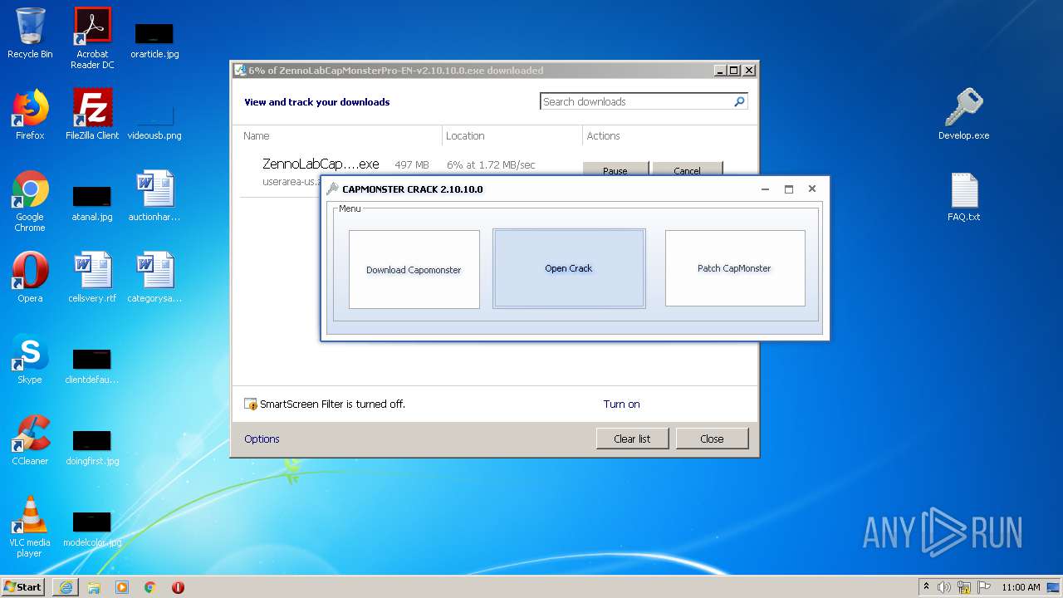Launch Skype desktop shortcut
1063x598 pixels.
pos(30,359)
